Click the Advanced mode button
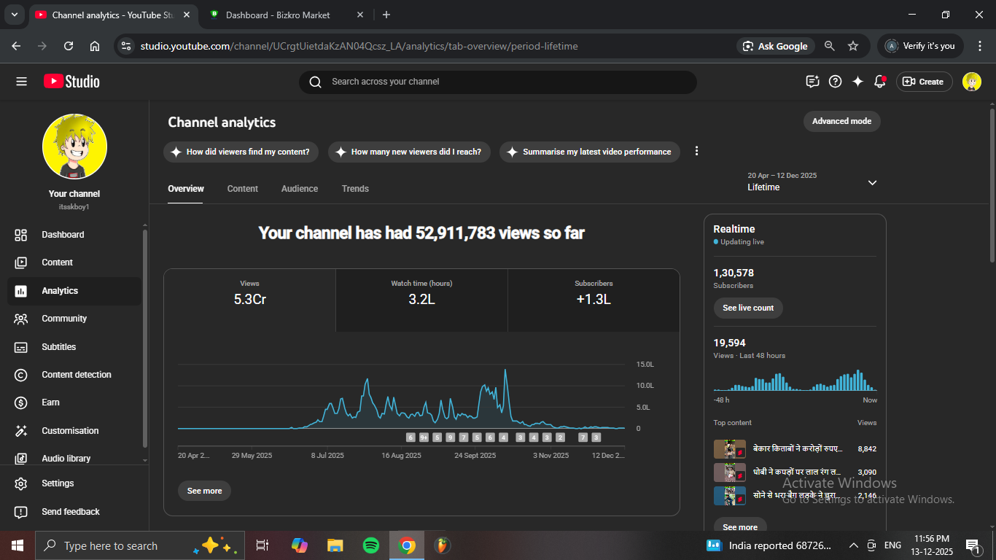 point(841,121)
